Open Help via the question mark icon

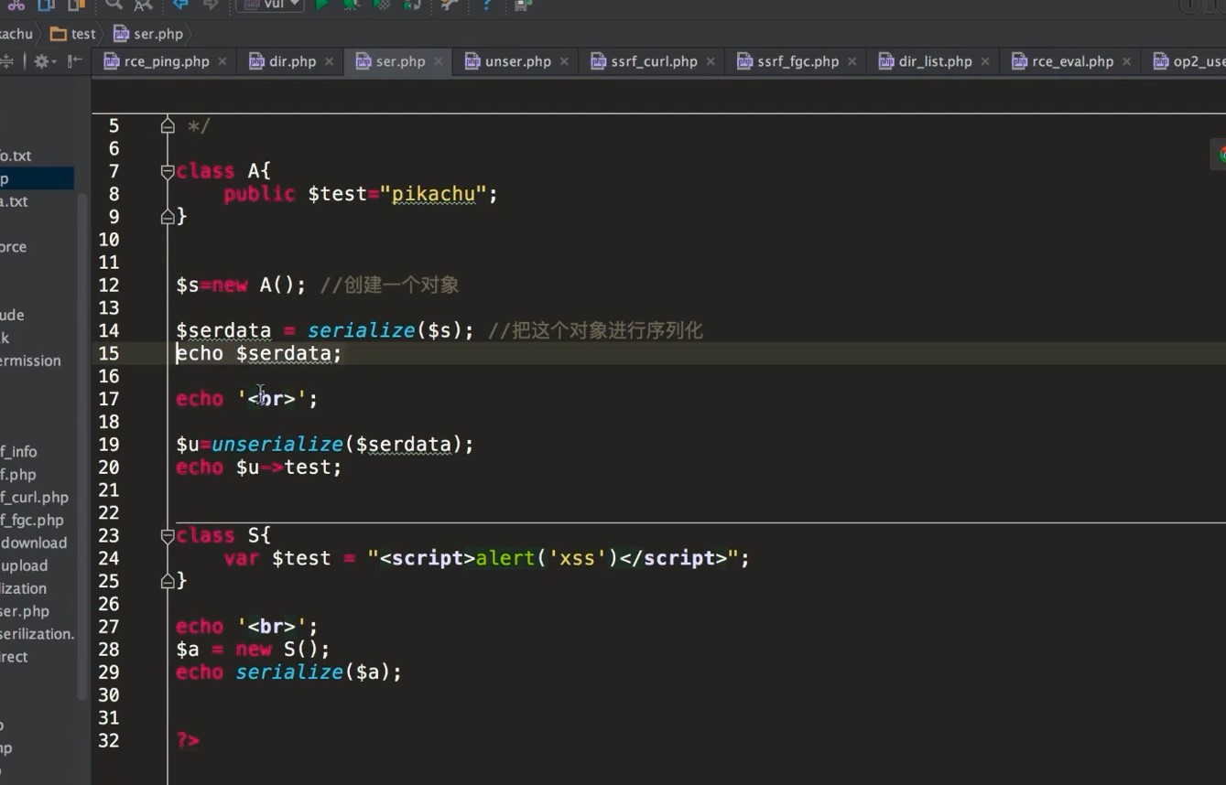coord(487,5)
